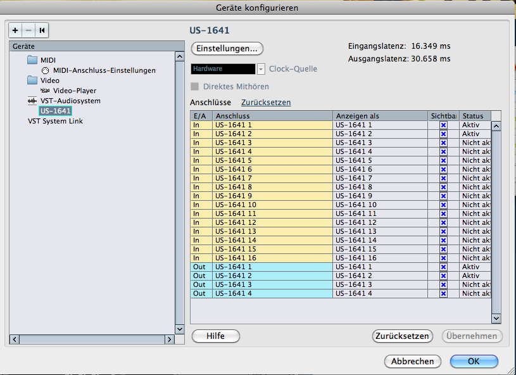
Task: Toggle visibility for input US-1641 8
Action: pos(443,187)
